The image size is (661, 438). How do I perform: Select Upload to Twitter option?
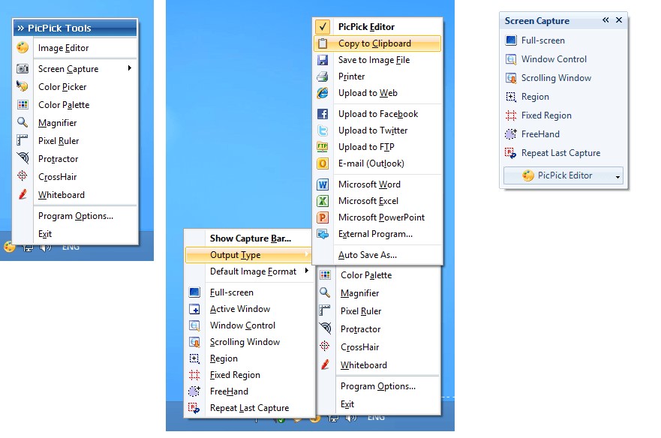tap(372, 130)
